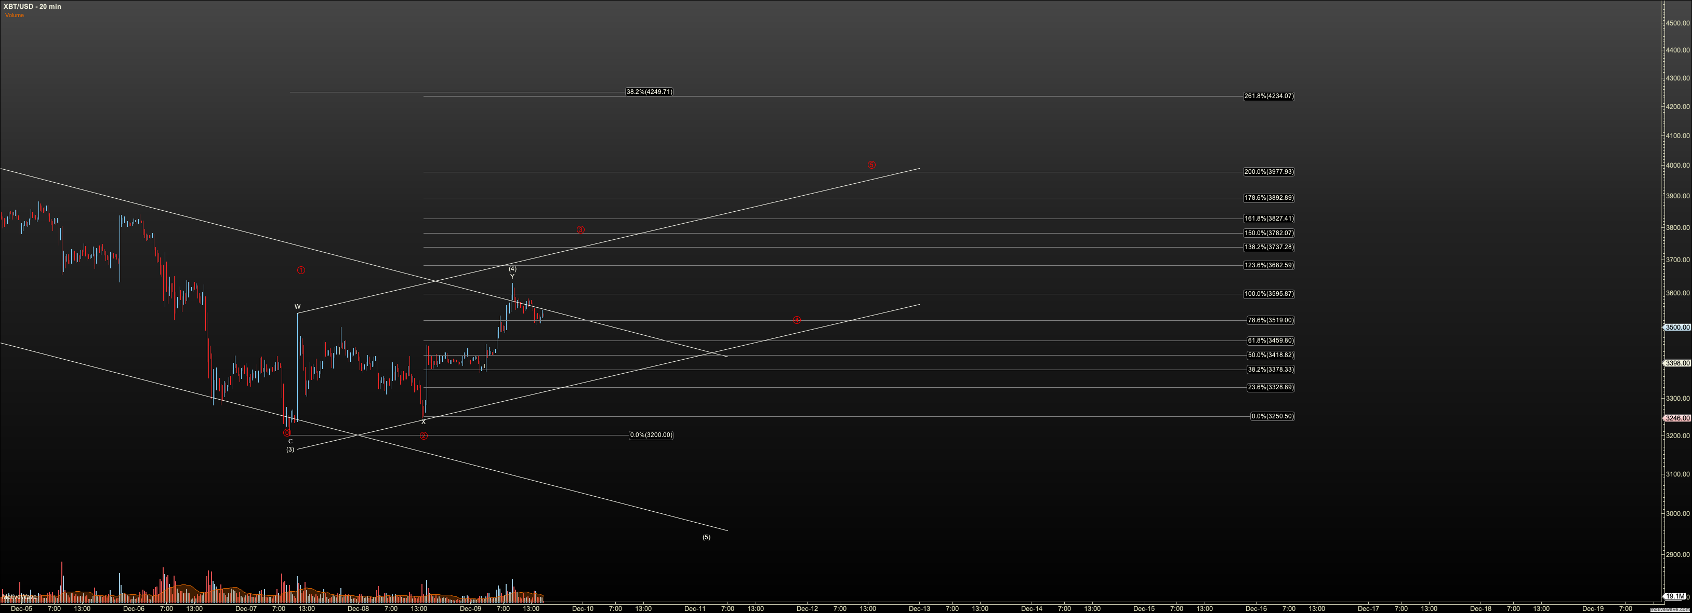The width and height of the screenshot is (1692, 613).
Task: Click the cream 3398.00 price tag
Action: tap(1677, 363)
